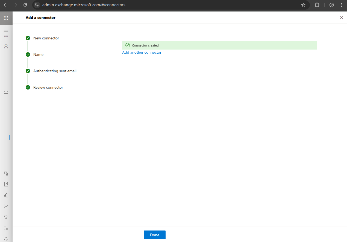Open the app launcher waffle icon
The image size is (347, 242).
tap(6, 18)
